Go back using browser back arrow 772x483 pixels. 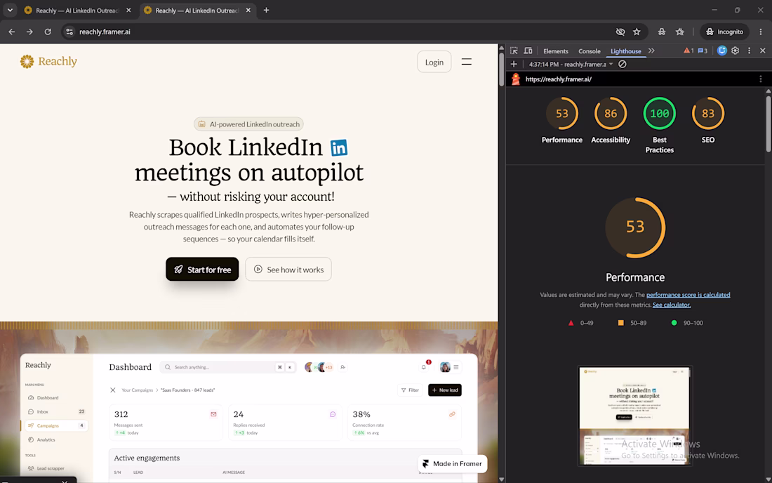pyautogui.click(x=12, y=32)
